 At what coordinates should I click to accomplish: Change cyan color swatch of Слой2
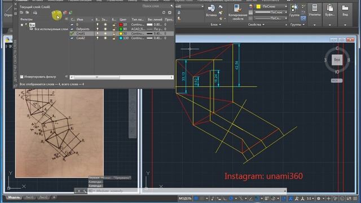tap(121, 38)
